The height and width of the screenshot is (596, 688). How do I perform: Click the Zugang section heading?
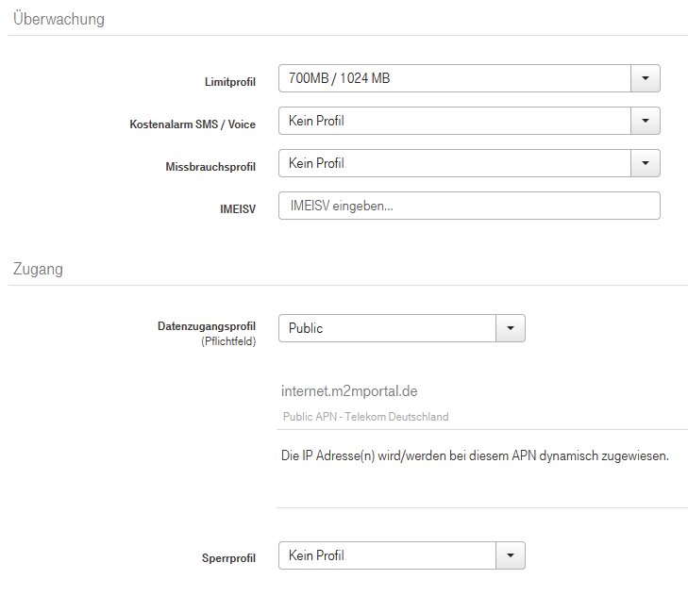click(x=38, y=269)
